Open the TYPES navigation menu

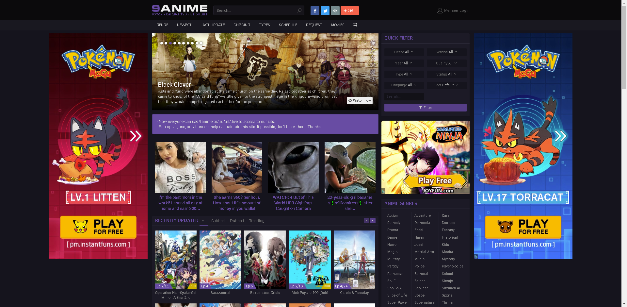pyautogui.click(x=264, y=25)
